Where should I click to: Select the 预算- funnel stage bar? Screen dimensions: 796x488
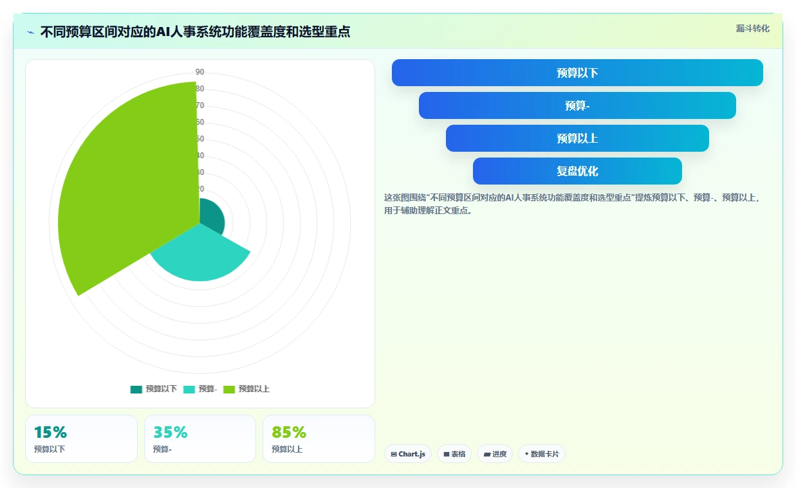point(577,105)
